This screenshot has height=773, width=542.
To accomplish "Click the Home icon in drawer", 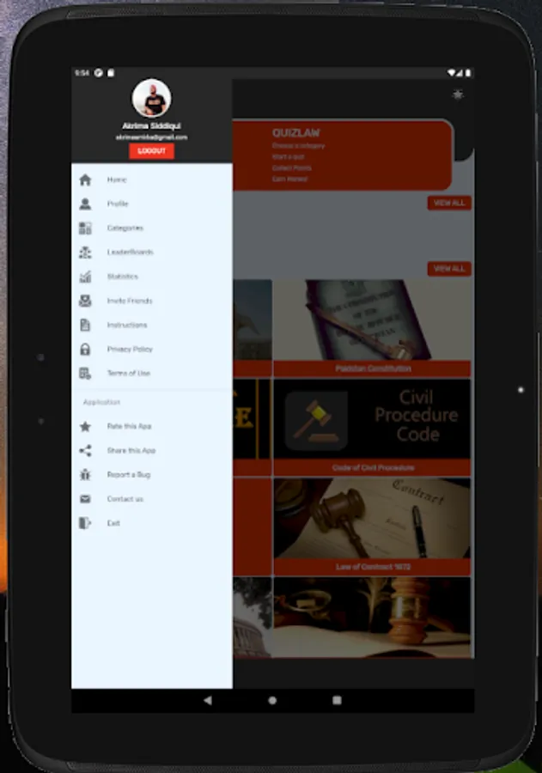I will 85,180.
